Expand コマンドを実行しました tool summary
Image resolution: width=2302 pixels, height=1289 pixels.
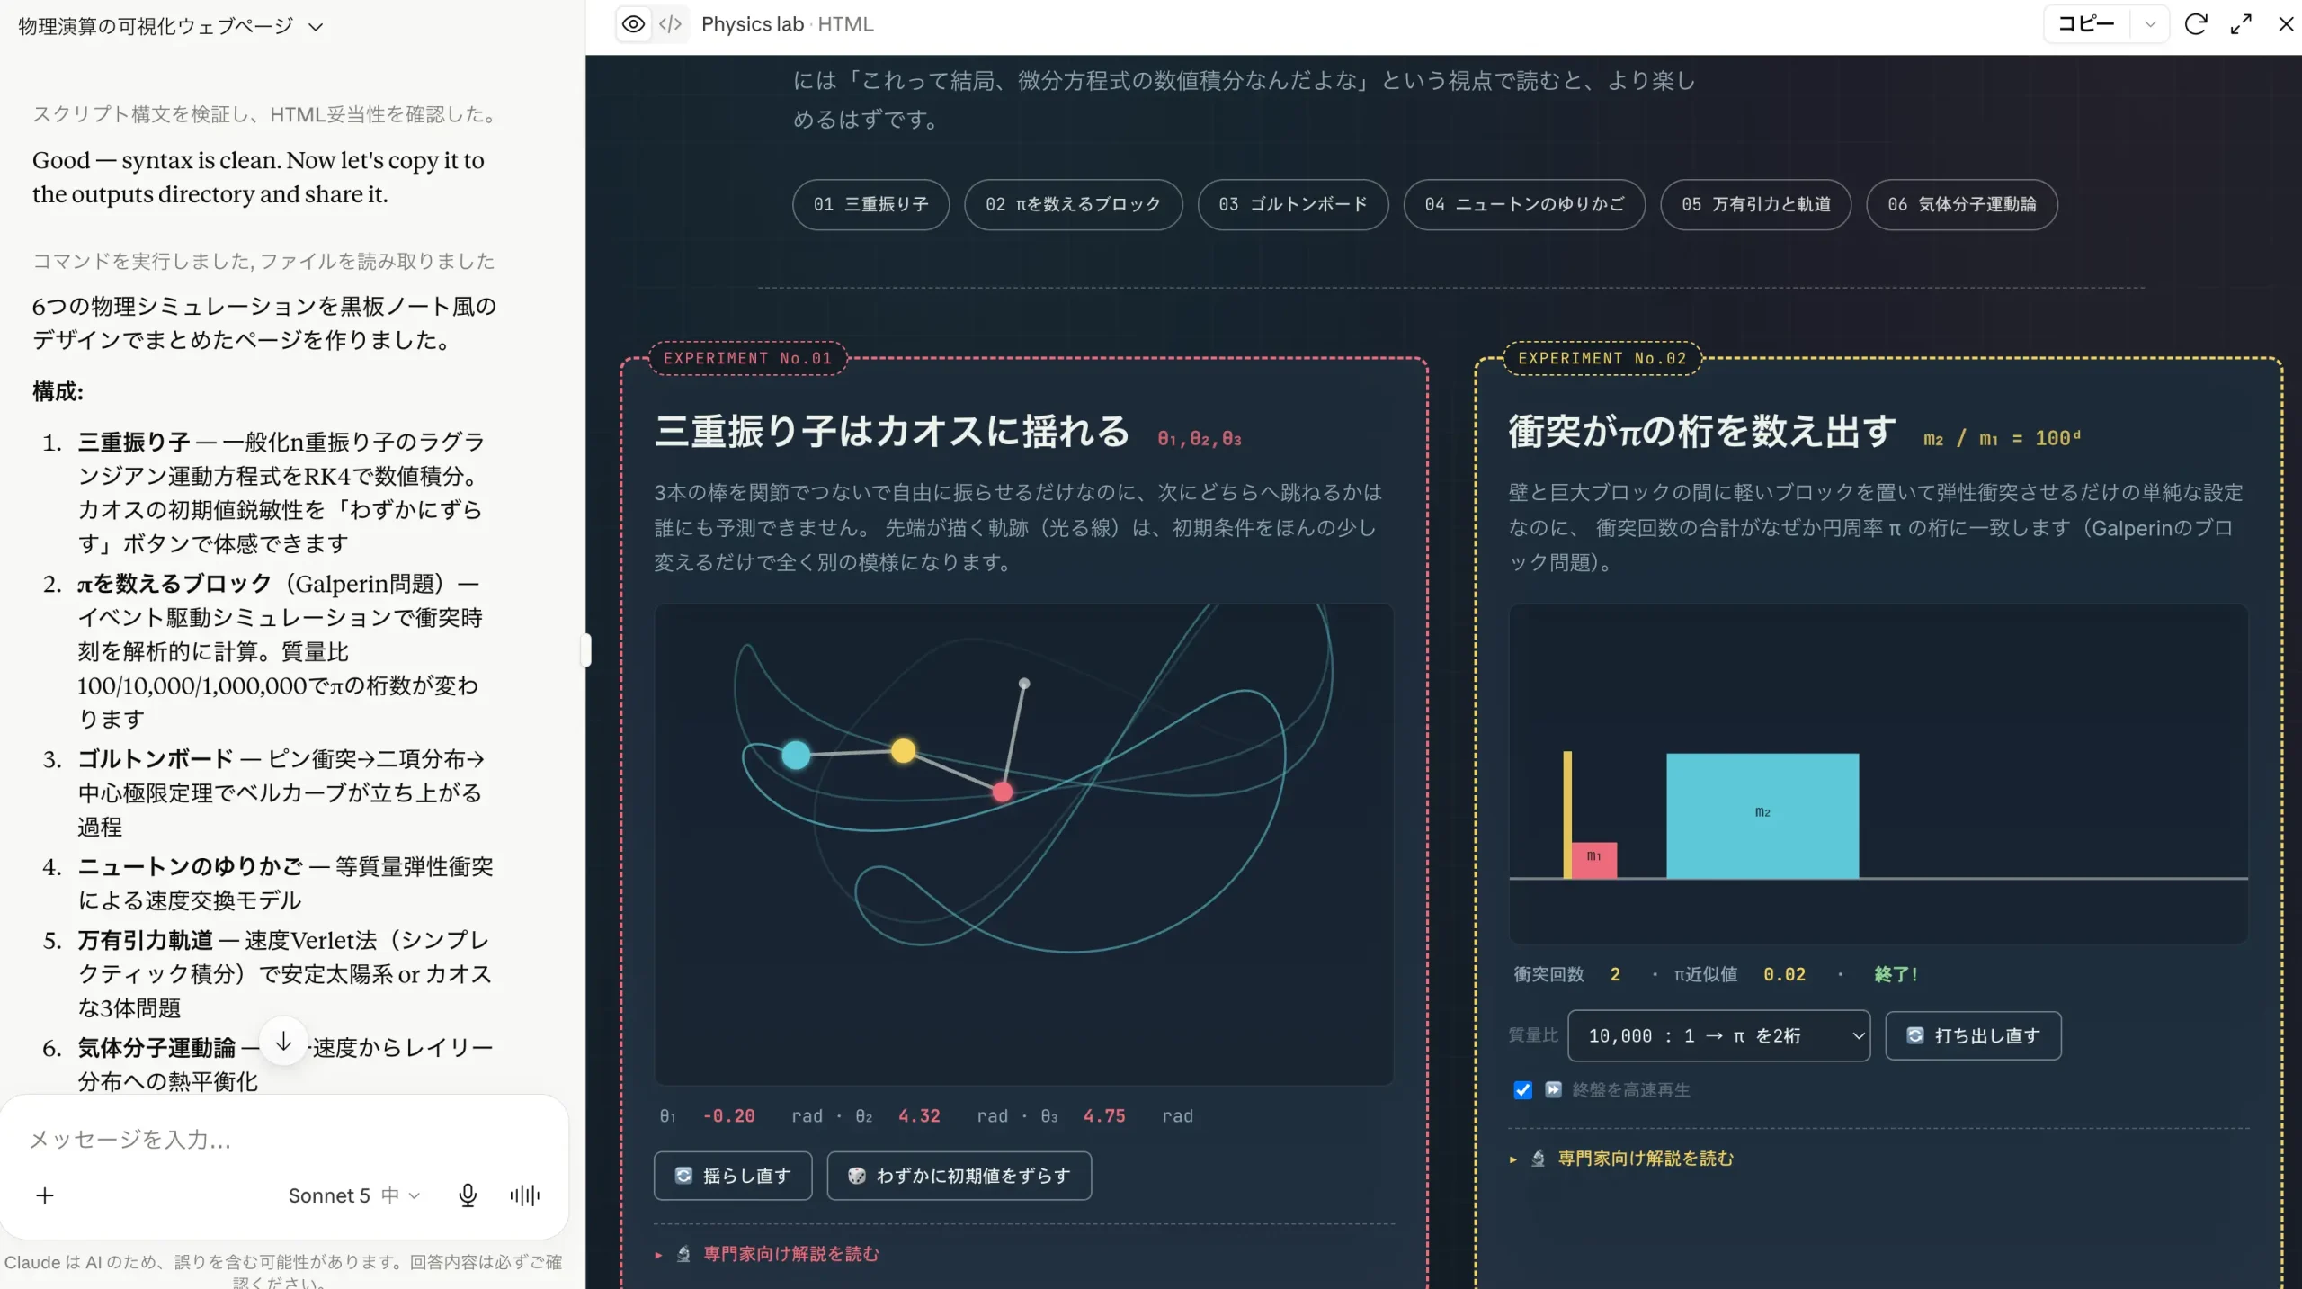(x=263, y=261)
